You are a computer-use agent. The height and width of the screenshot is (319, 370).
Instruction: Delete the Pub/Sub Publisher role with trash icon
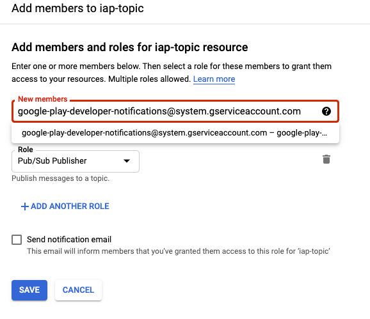[x=326, y=160]
